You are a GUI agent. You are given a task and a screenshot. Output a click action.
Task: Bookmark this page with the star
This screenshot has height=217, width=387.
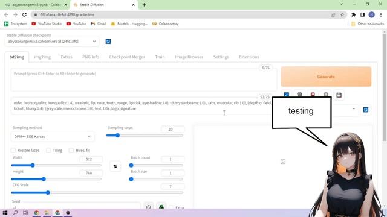click(342, 14)
